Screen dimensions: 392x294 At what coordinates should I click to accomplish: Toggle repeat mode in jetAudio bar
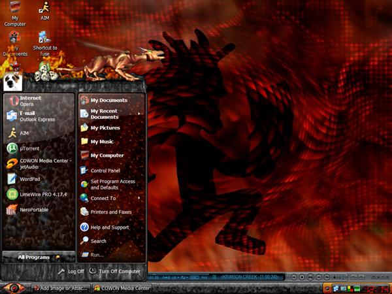(327, 277)
